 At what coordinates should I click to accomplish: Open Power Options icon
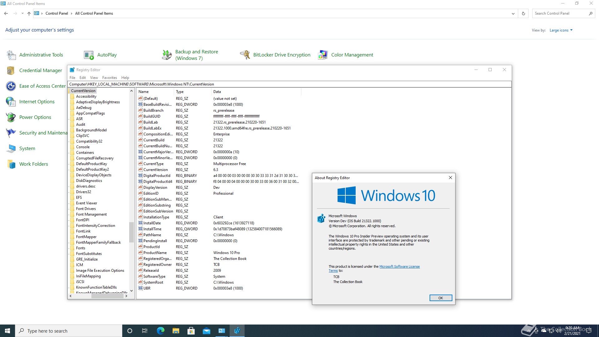click(11, 117)
